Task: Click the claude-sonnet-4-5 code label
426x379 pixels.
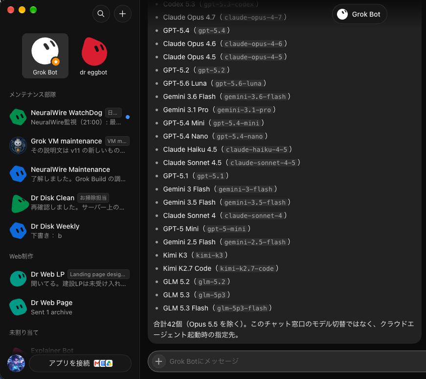Action: 263,163
